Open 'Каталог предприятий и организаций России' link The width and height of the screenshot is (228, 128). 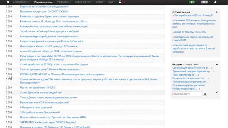(x=52, y=41)
